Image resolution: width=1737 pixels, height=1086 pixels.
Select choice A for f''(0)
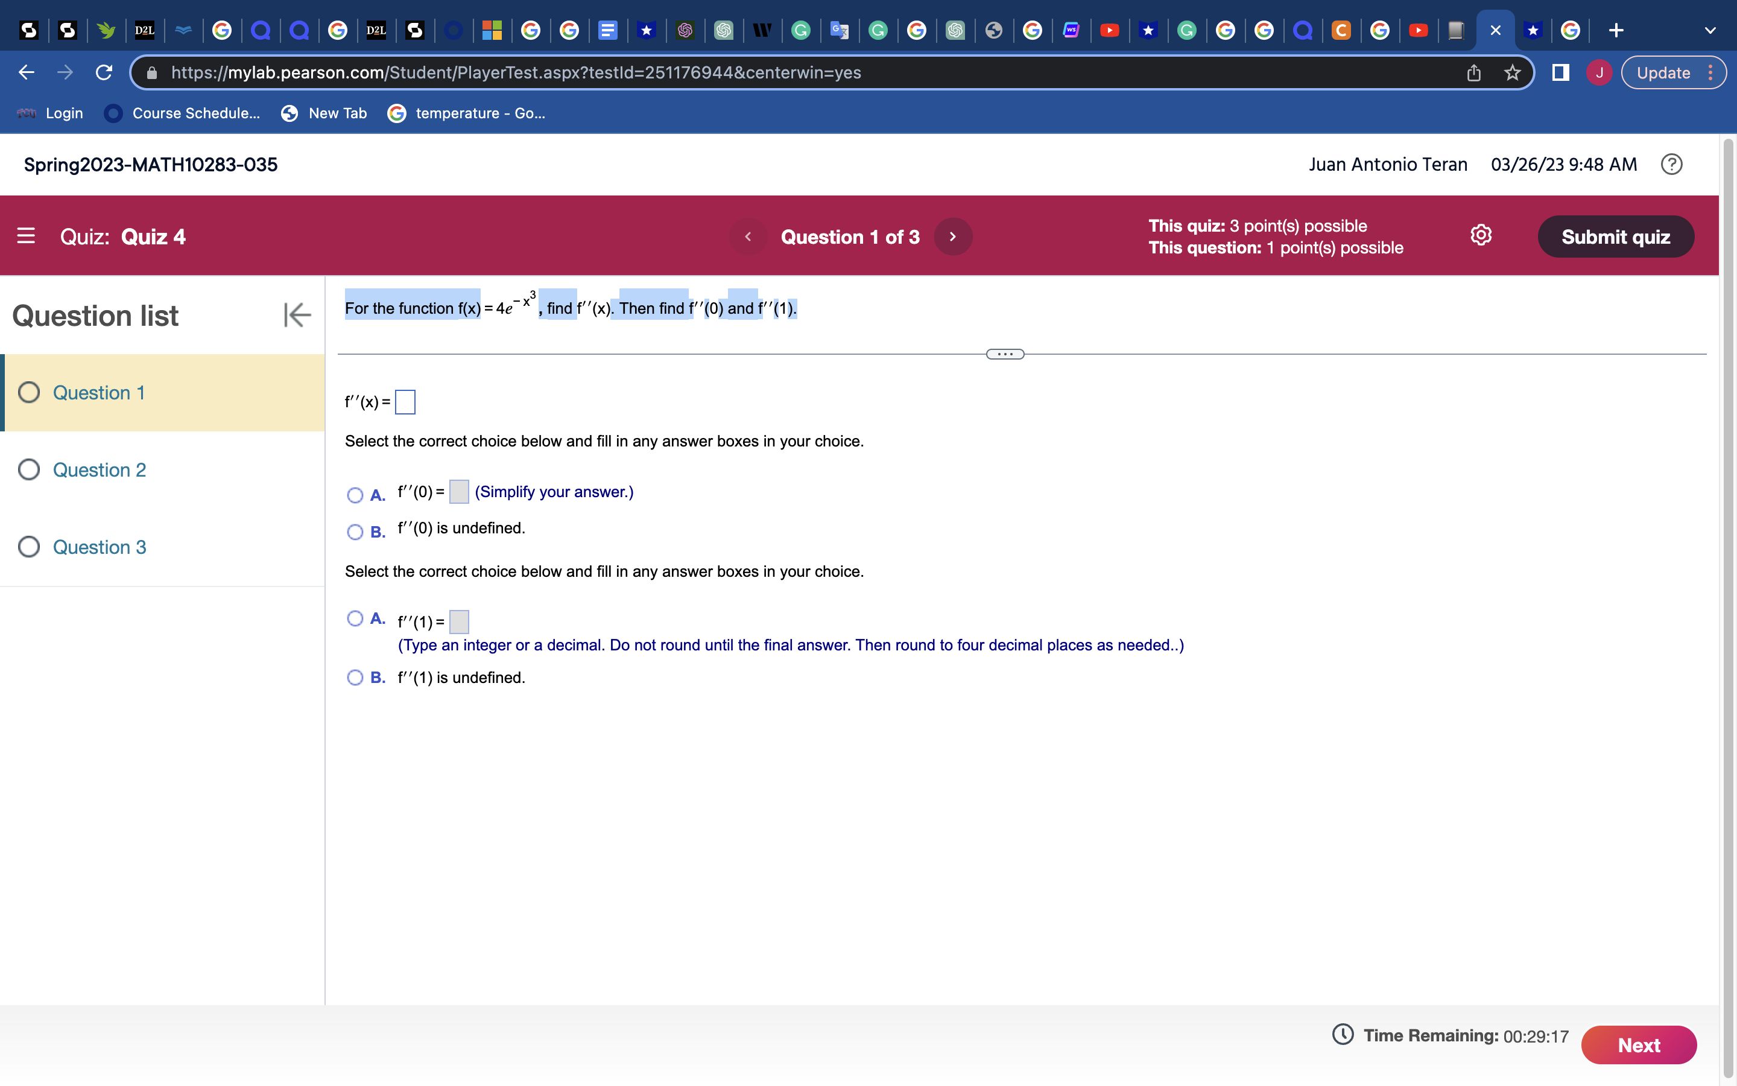click(x=355, y=495)
